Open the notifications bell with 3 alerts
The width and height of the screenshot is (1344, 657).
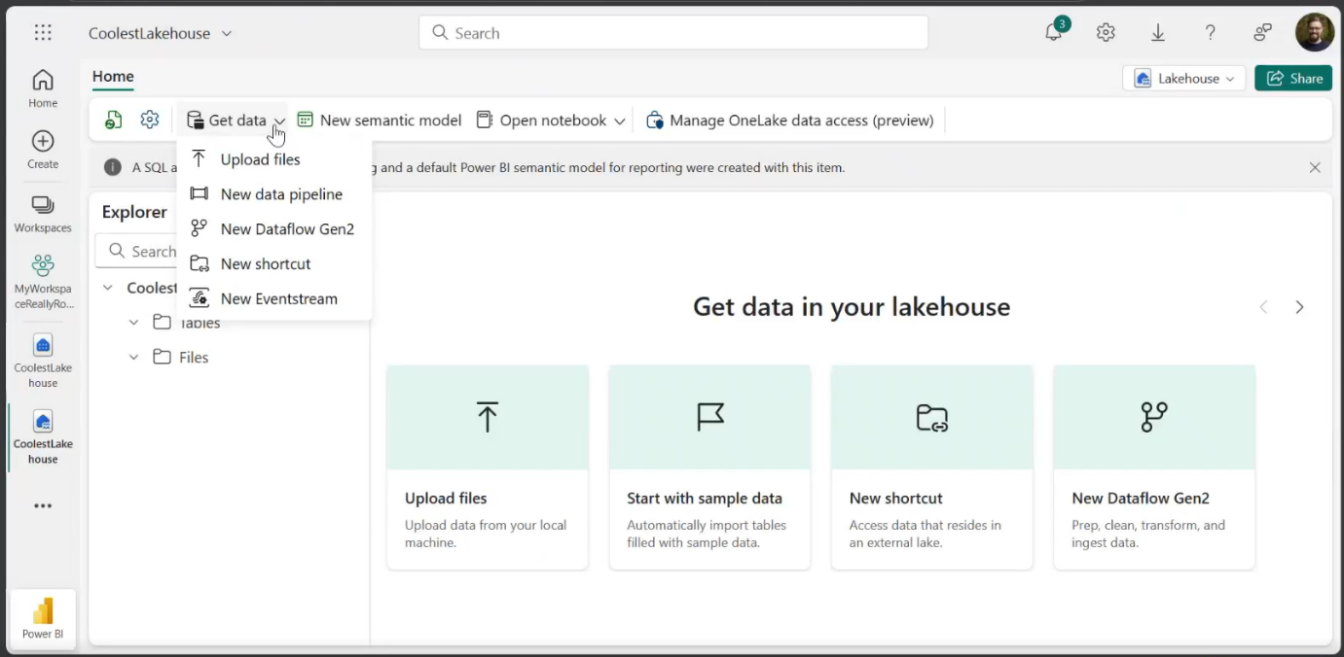point(1053,32)
